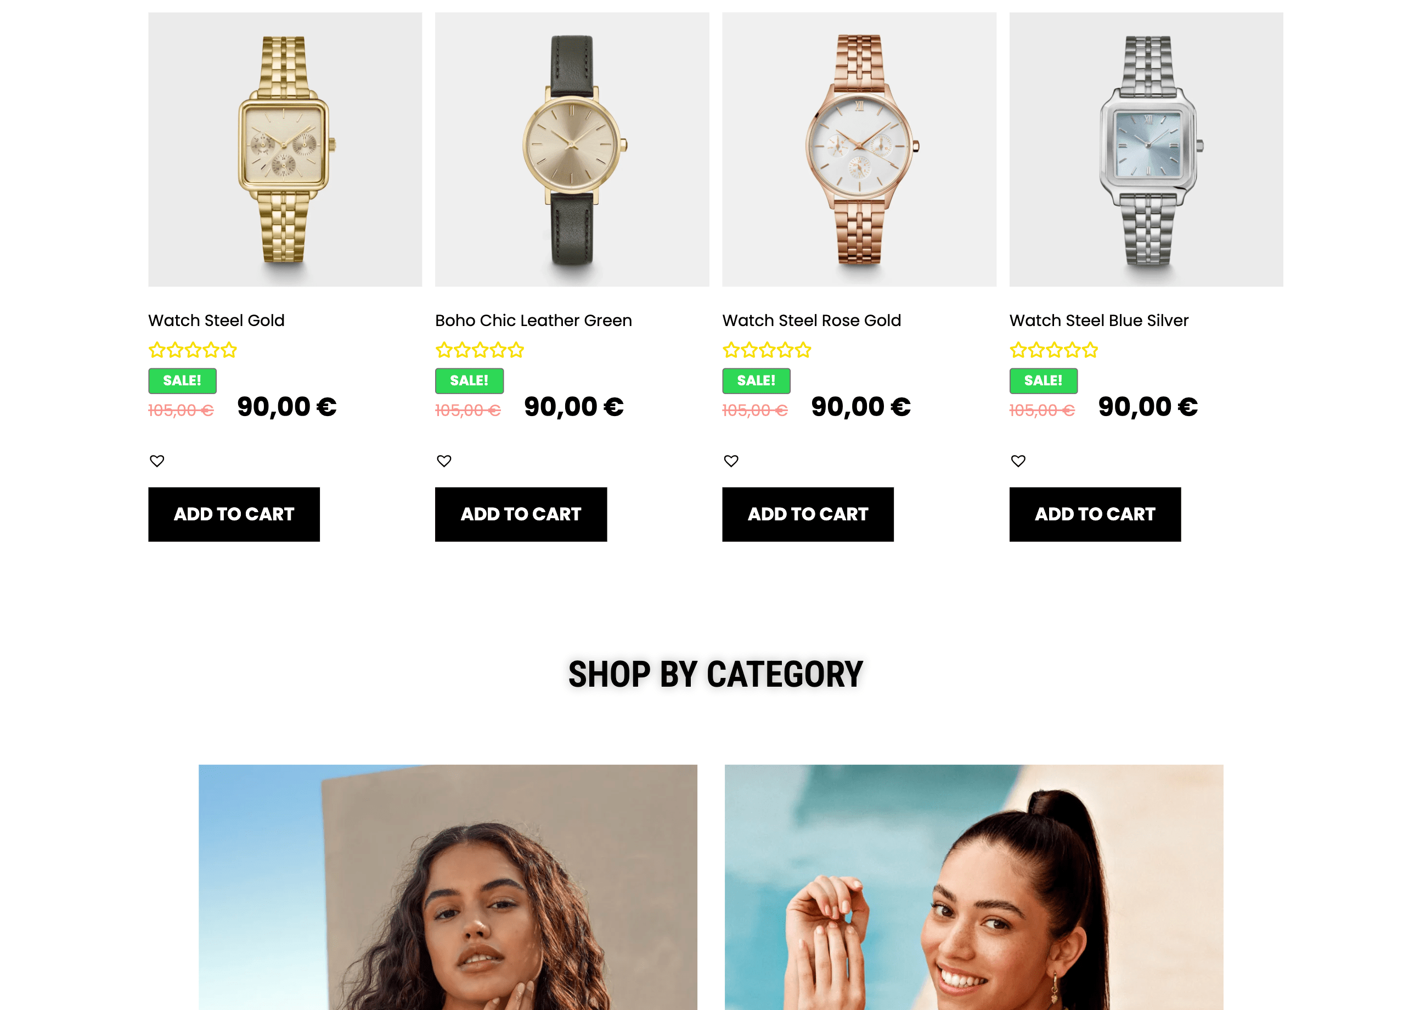The image size is (1420, 1010).
Task: Click star rating of Watch Steel Blue Silver
Action: tap(1055, 350)
